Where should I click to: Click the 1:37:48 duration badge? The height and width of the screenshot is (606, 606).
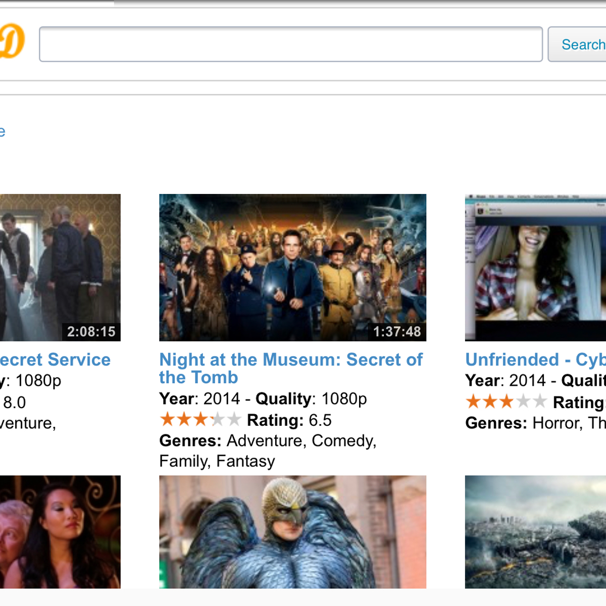pyautogui.click(x=397, y=332)
